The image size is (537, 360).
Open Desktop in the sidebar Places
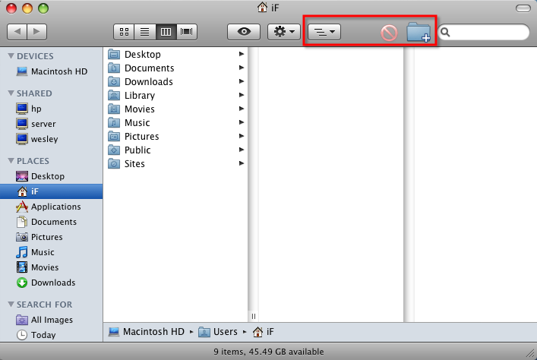point(52,176)
